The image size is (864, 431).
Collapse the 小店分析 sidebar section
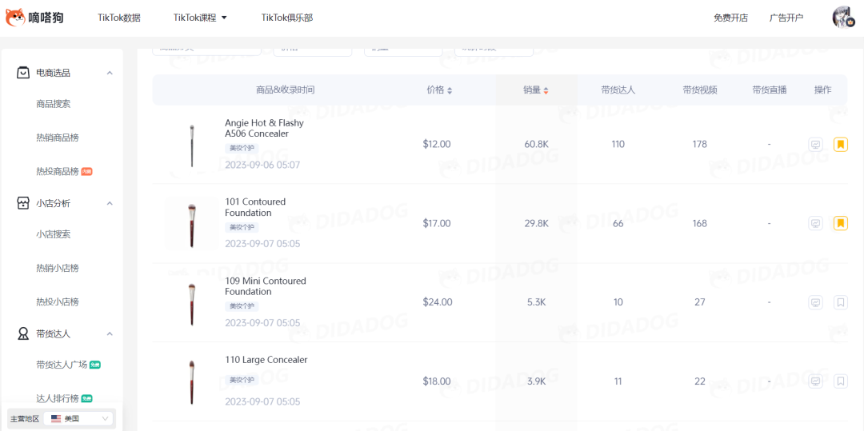(110, 203)
